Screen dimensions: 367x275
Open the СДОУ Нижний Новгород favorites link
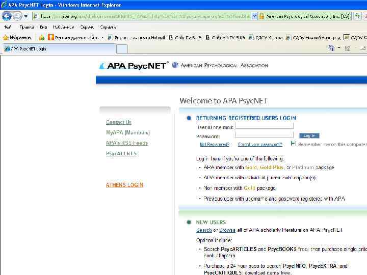tap(313, 37)
